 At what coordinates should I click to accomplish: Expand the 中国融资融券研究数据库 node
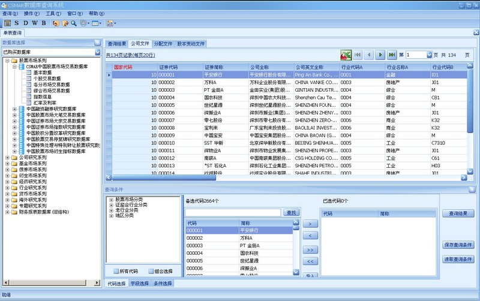[14, 109]
